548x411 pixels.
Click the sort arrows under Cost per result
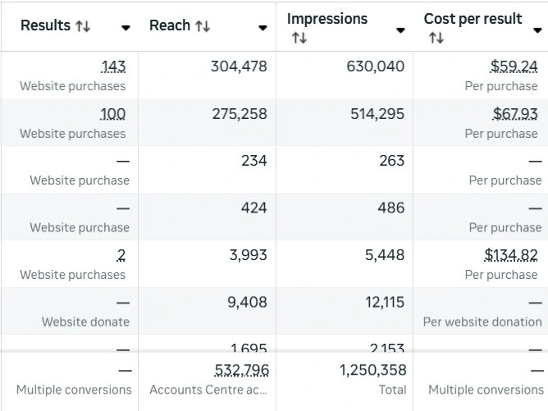tap(436, 39)
